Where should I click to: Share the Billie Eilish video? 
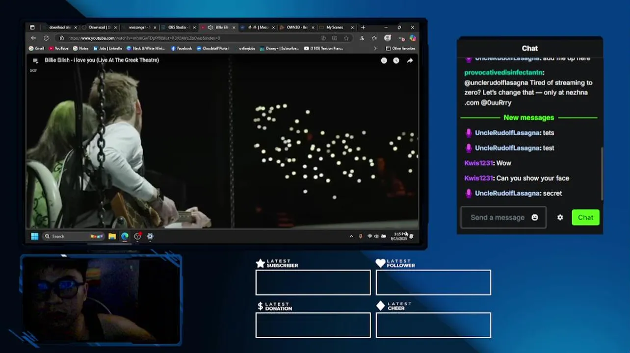coord(410,60)
